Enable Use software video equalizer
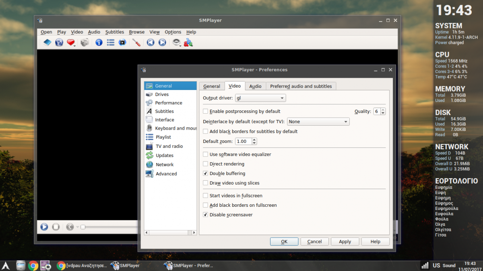Image resolution: width=483 pixels, height=271 pixels. point(206,154)
